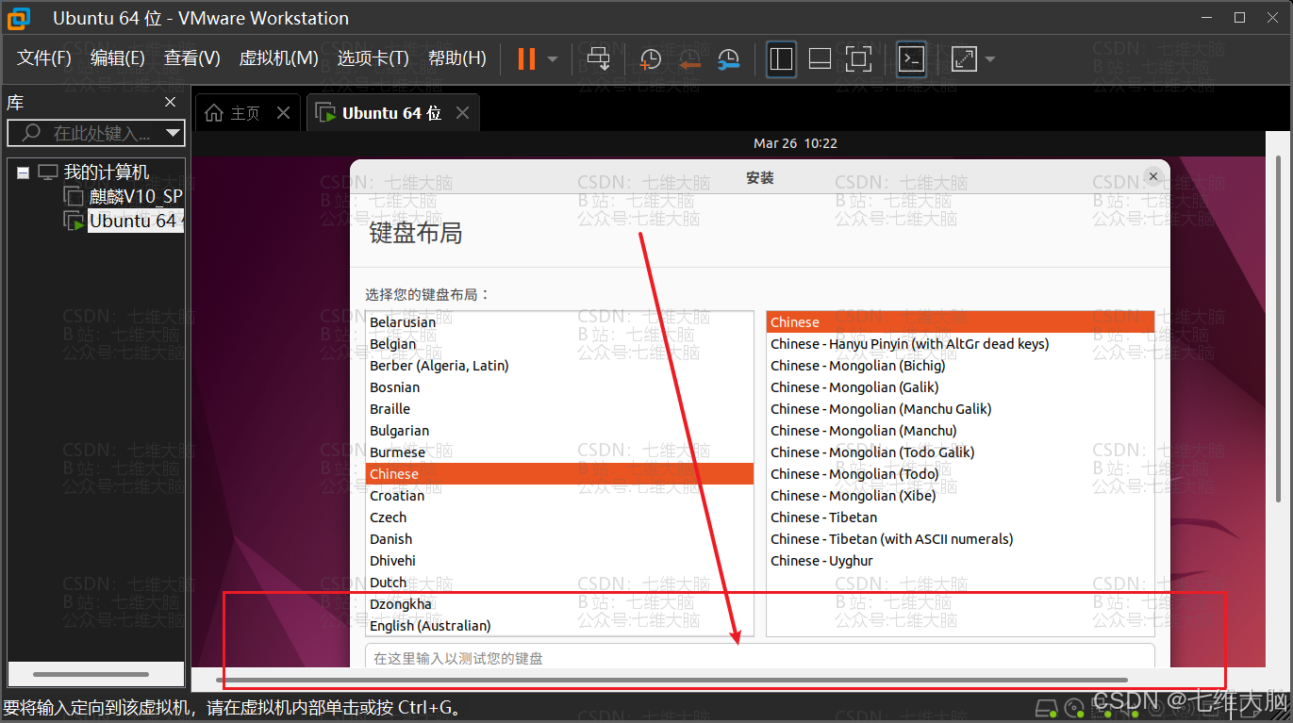
Task: Click the VM view horizontal scrollbar
Action: [671, 680]
